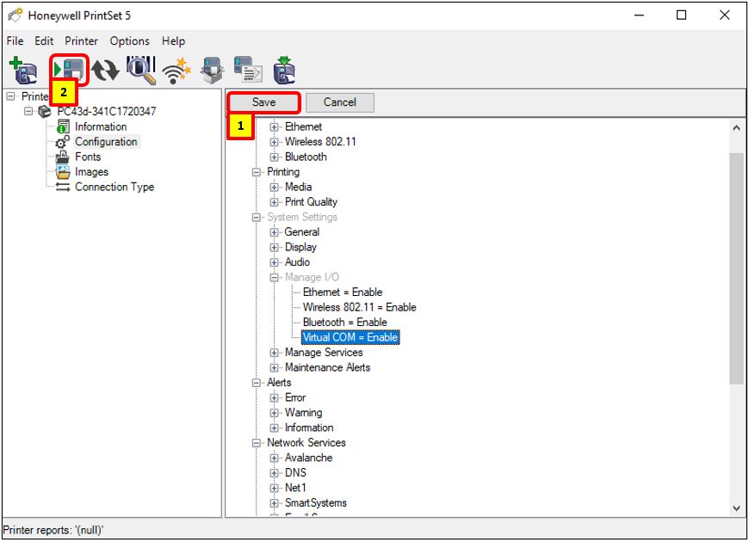Open the Options menu
Image resolution: width=749 pixels, height=542 pixels.
coord(130,40)
